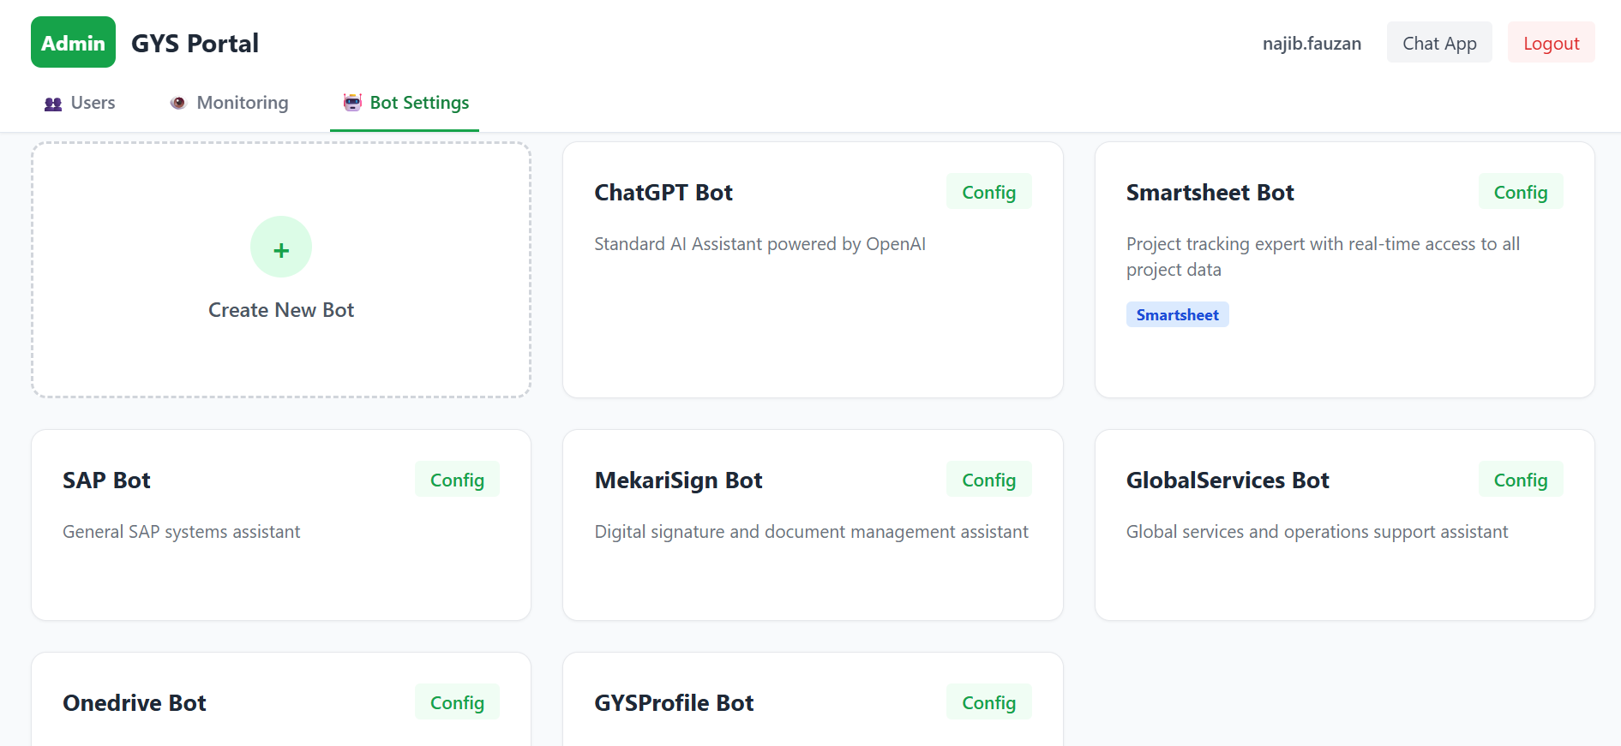Image resolution: width=1621 pixels, height=746 pixels.
Task: Configure the GYSProfile Bot
Action: (988, 703)
